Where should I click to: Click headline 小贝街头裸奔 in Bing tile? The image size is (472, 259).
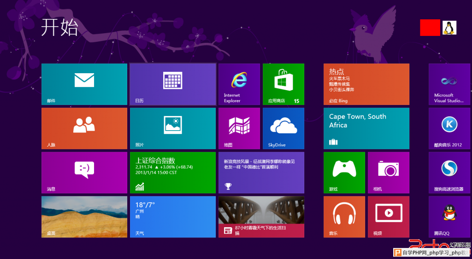point(342,90)
